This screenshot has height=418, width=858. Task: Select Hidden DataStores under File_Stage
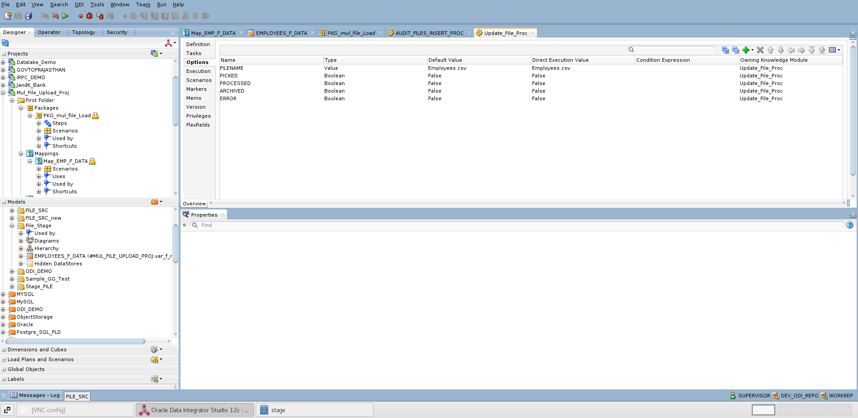tap(58, 264)
